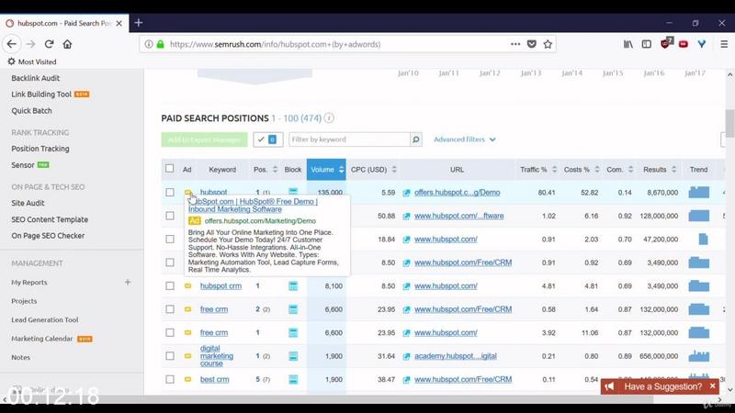Open Site Audit in sidebar
735x413 pixels.
point(28,203)
